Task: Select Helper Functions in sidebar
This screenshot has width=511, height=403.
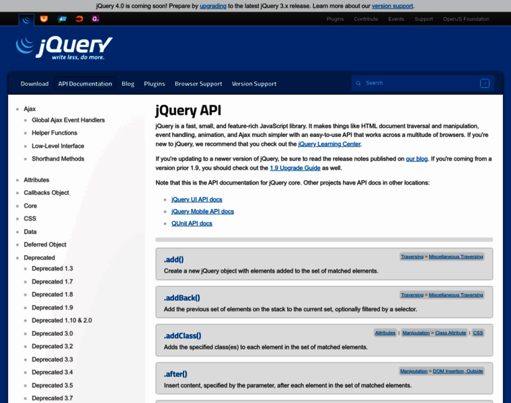Action: coord(54,133)
